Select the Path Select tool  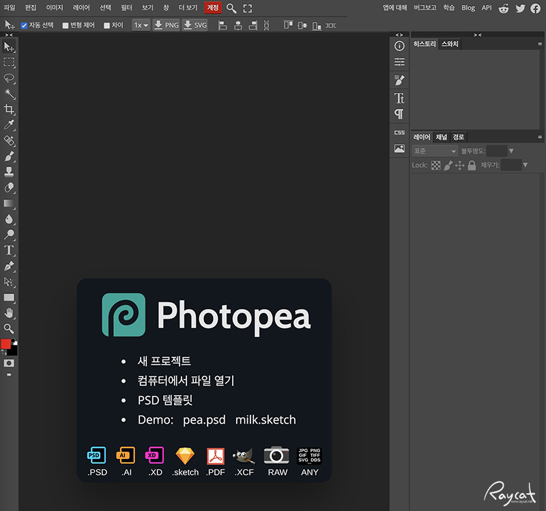[9, 282]
